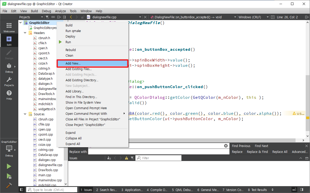Click the Advanced... find button
The height and width of the screenshot is (193, 310).
click(300, 152)
